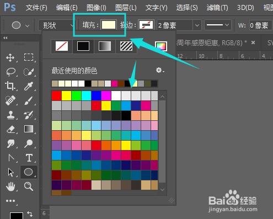Pick the pure red swatch
Viewport: 273px width, 219px height.
(x=56, y=95)
